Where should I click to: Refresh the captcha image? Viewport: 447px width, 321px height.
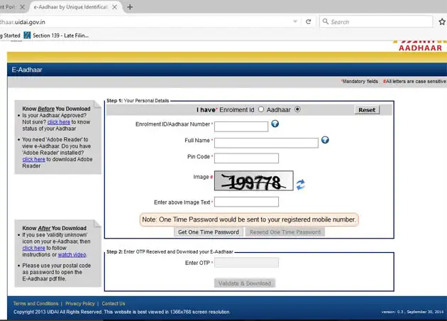click(x=301, y=185)
